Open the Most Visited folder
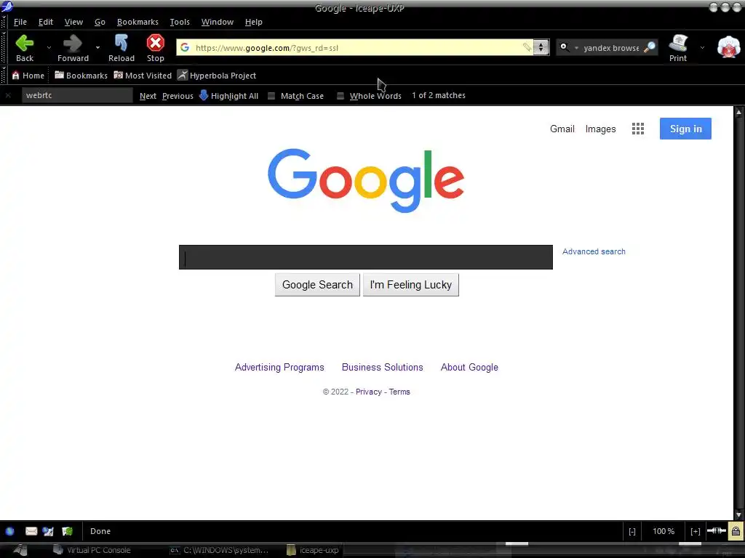The height and width of the screenshot is (558, 745). coord(143,76)
